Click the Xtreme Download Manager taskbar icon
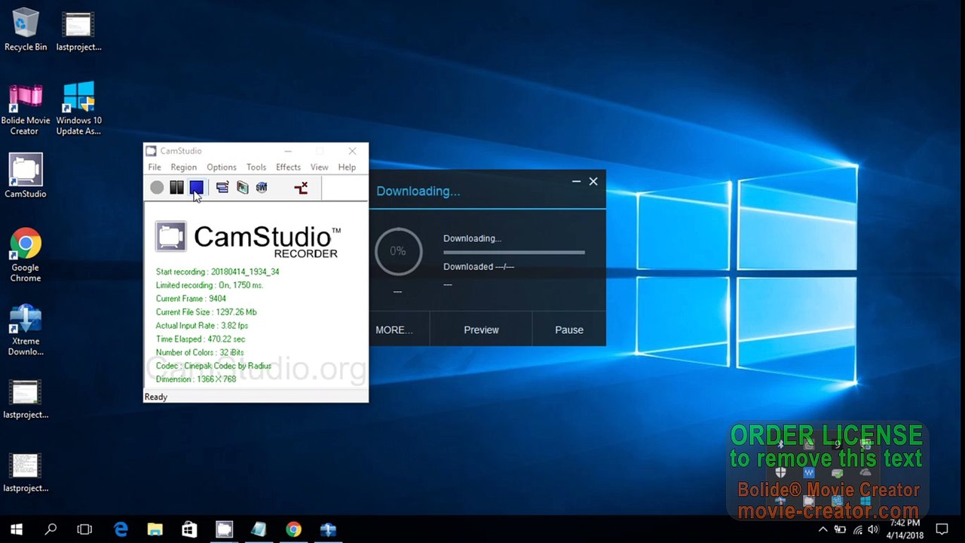The width and height of the screenshot is (965, 543). (328, 529)
